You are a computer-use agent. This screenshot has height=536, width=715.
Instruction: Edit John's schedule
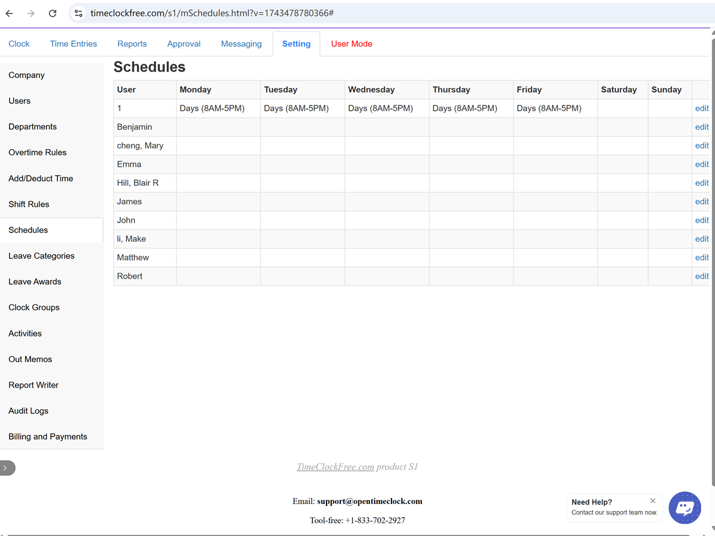pyautogui.click(x=702, y=220)
